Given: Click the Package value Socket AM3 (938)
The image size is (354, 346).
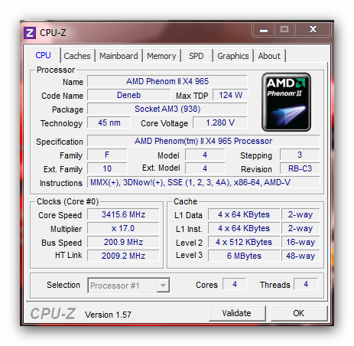Looking at the screenshot, I should point(167,109).
